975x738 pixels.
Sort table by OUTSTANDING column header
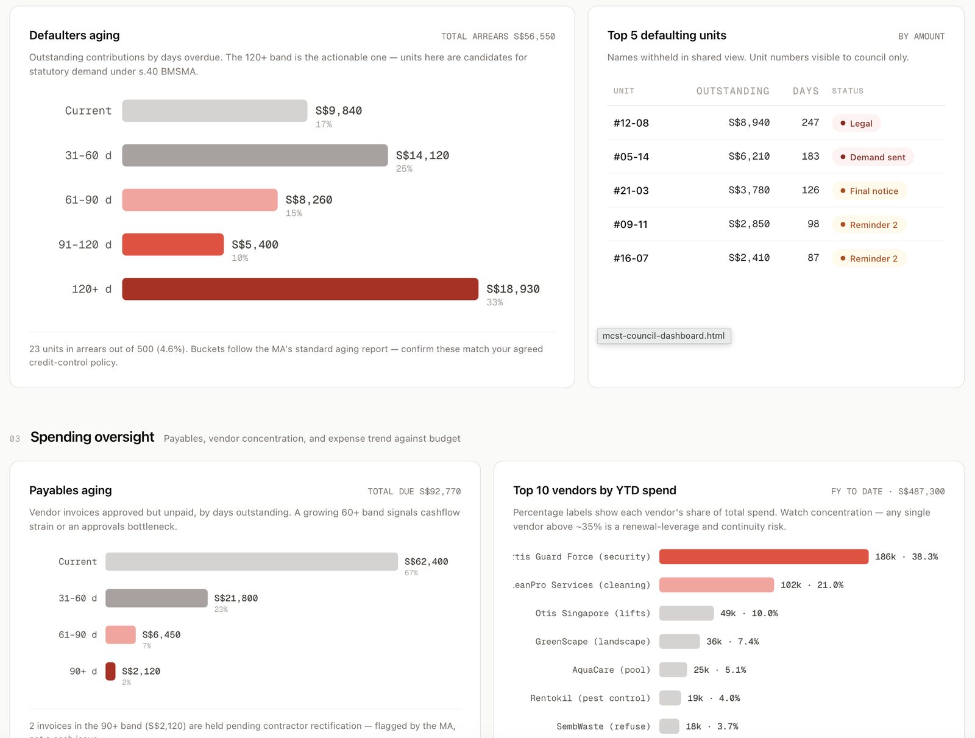[732, 91]
